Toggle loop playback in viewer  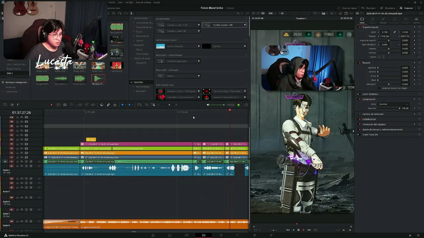[315, 230]
